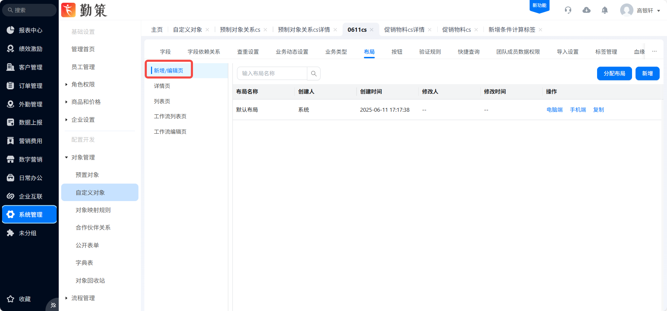Select 详情页 in layout type list

pos(162,86)
